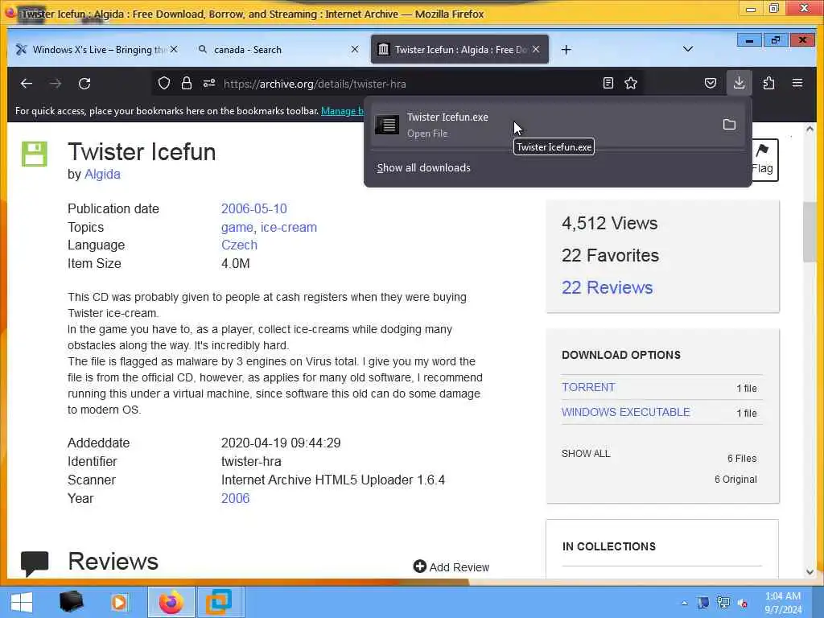Download the TORRENT option
This screenshot has height=618, width=824.
588,387
